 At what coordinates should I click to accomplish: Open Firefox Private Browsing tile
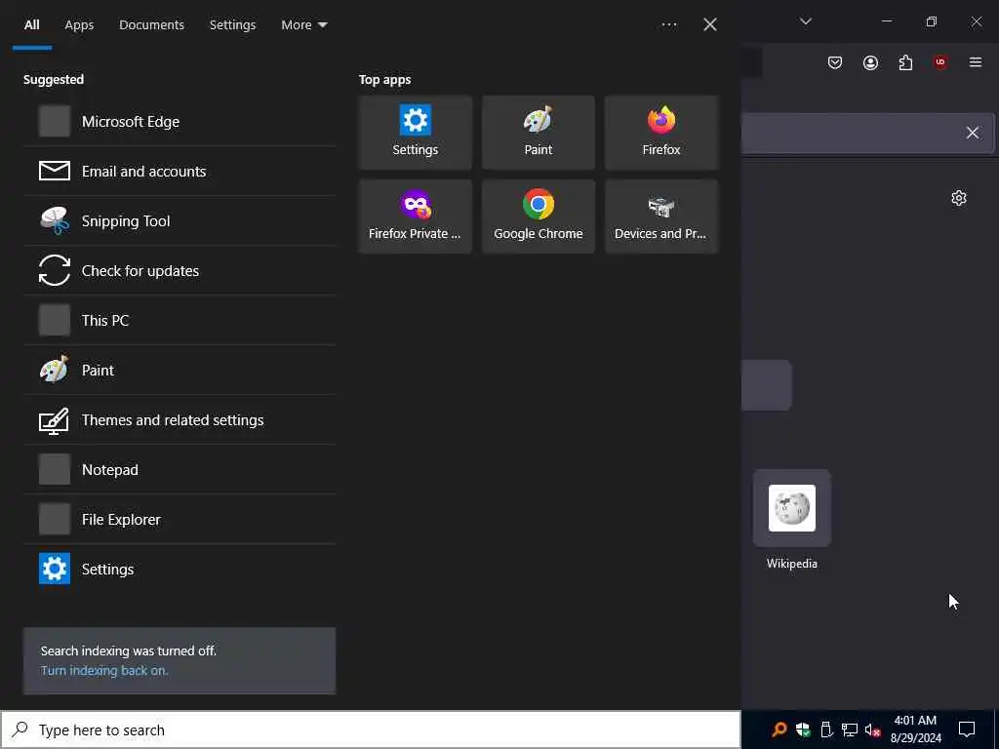(x=415, y=217)
